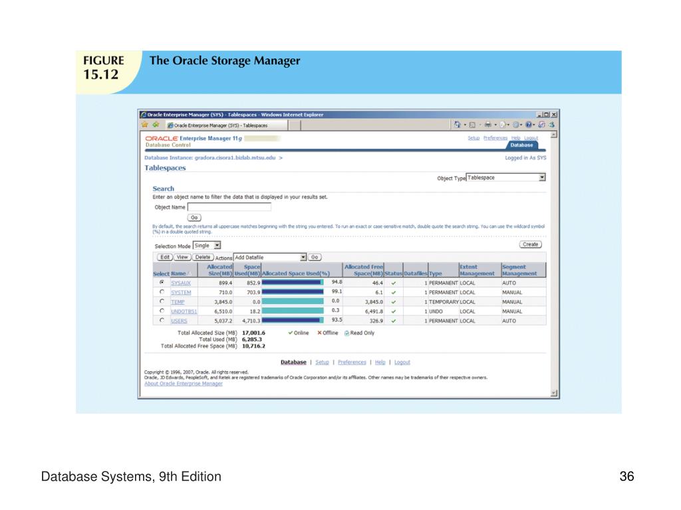Select the USERS tablespace radio button
The height and width of the screenshot is (510, 681).
point(162,321)
